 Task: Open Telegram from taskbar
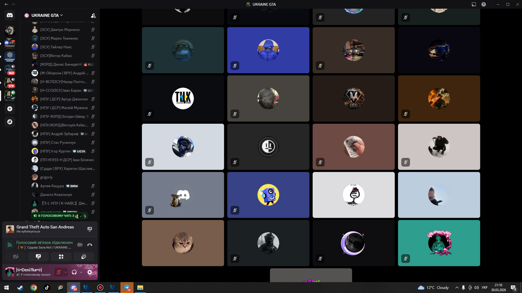click(127, 287)
